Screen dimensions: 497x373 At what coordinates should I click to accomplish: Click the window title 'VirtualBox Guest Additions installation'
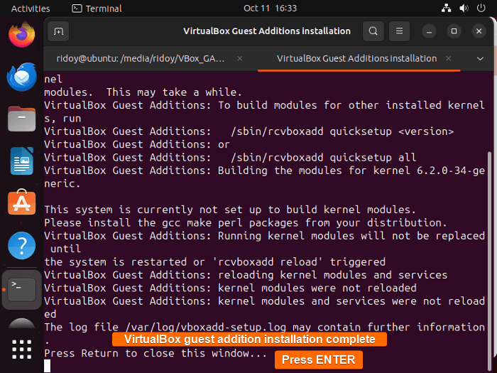[267, 31]
